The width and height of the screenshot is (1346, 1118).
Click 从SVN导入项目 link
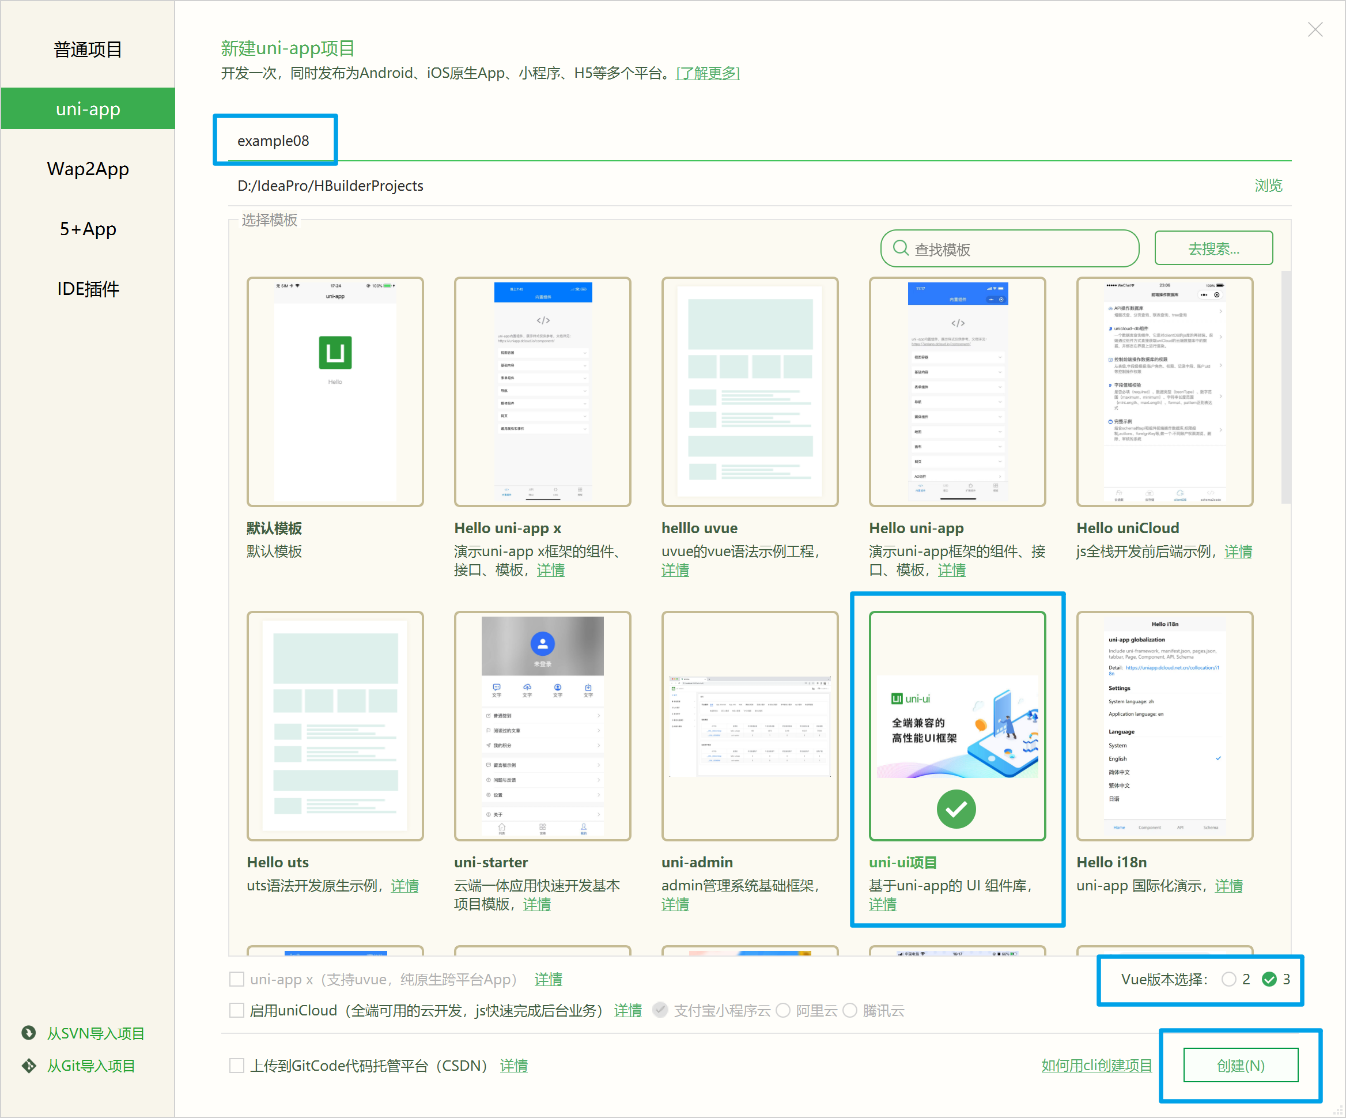coord(96,1033)
